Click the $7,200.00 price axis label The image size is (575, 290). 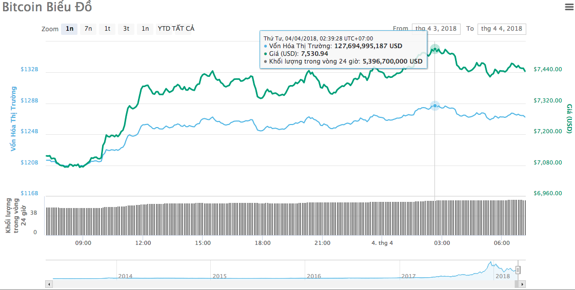pyautogui.click(x=547, y=131)
